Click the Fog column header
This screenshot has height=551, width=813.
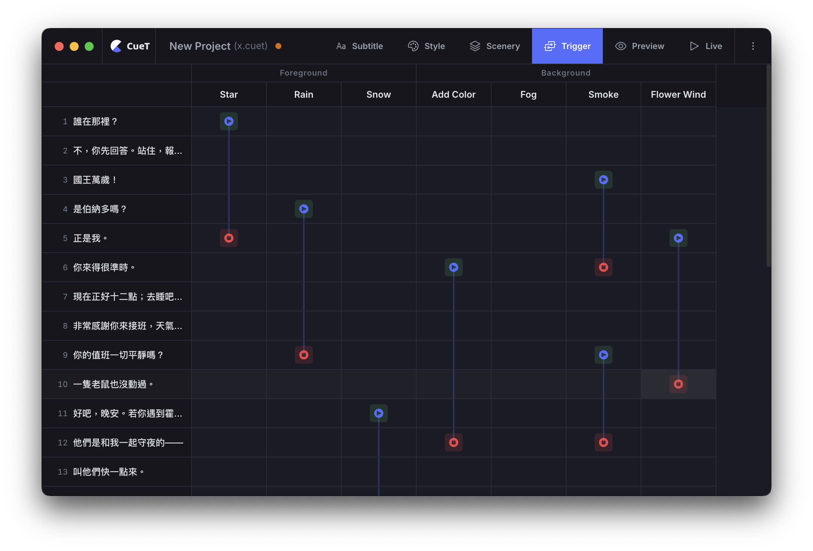point(528,95)
